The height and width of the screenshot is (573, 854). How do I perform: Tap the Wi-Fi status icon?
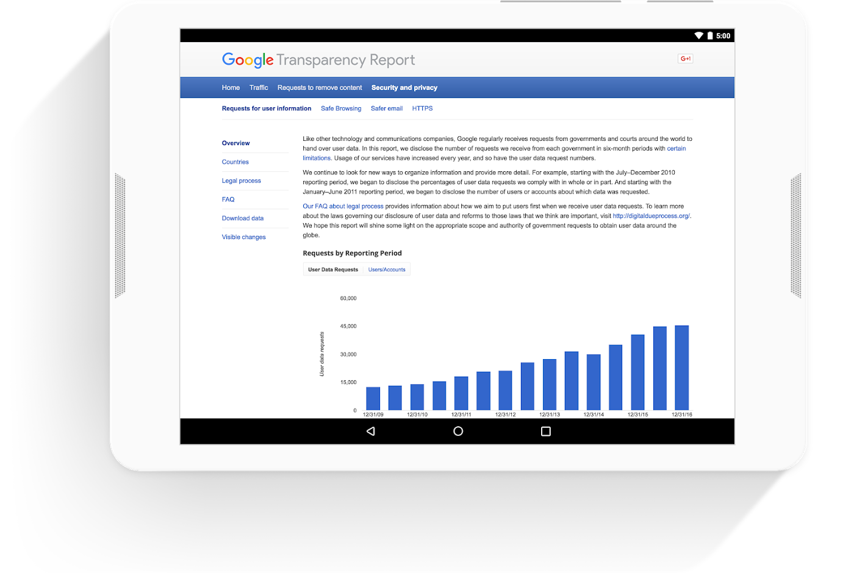point(698,35)
